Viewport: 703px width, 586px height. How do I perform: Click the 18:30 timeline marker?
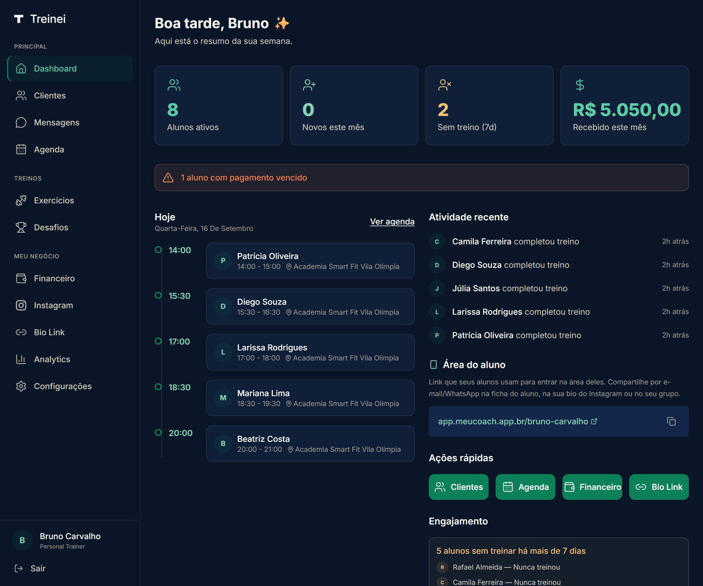[158, 387]
